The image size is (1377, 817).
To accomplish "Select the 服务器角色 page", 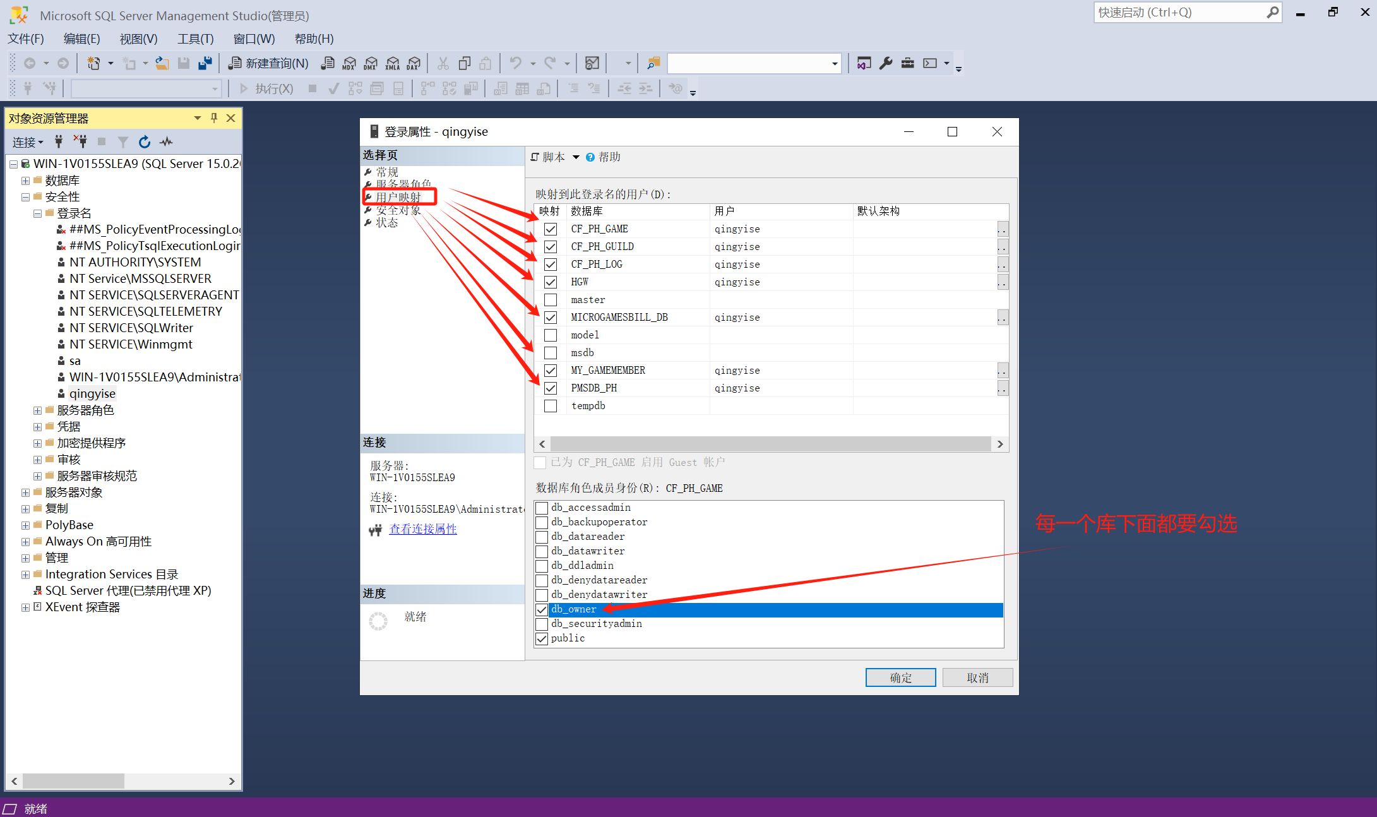I will click(x=403, y=184).
